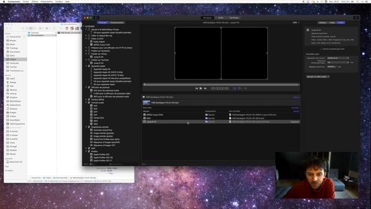The height and width of the screenshot is (209, 371).
Task: Collapse the Diffusion de podcast group
Action: tap(86, 88)
